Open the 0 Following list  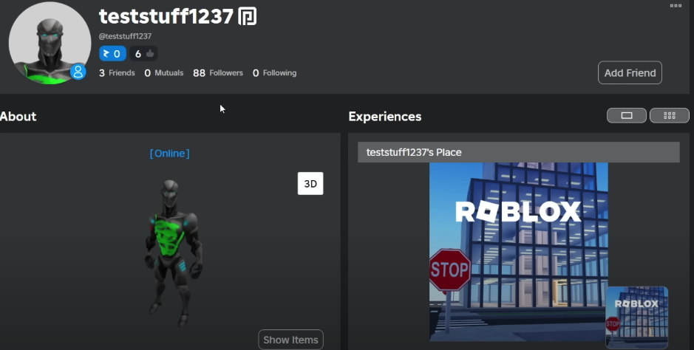tap(274, 73)
